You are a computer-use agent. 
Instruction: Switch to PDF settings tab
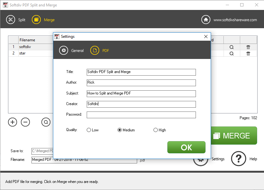coord(95,50)
